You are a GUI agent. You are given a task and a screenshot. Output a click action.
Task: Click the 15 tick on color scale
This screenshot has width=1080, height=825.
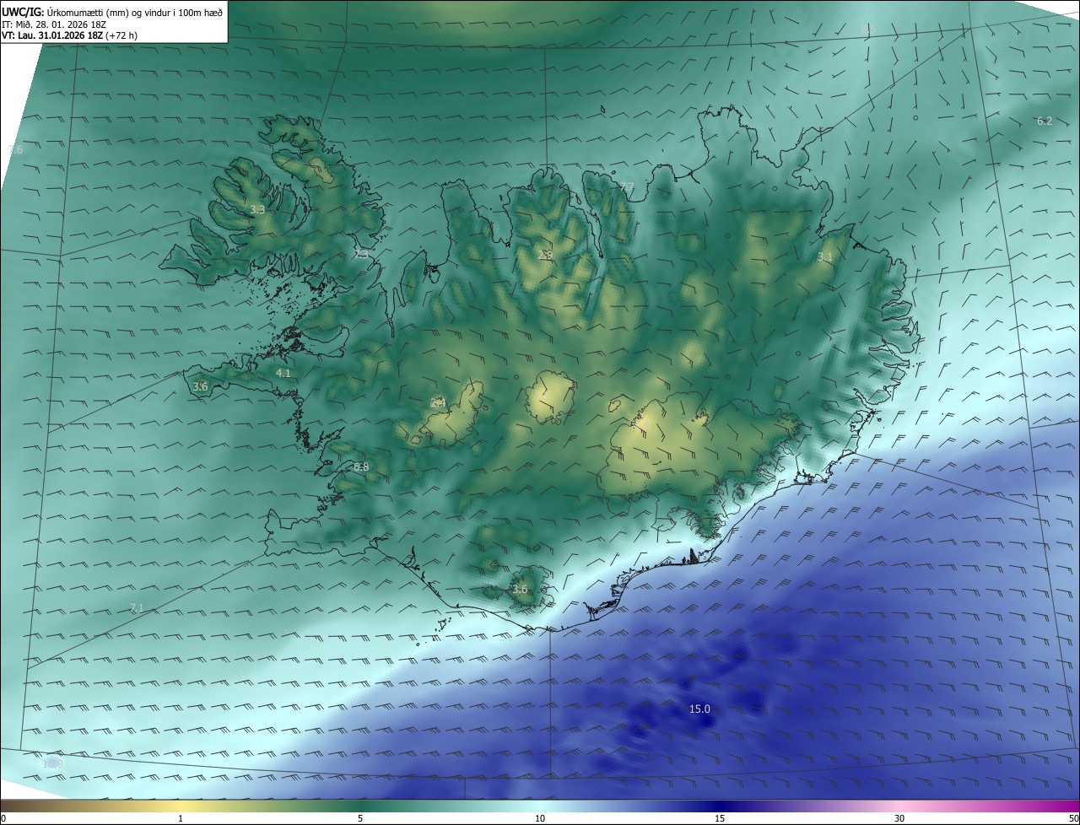(x=720, y=818)
